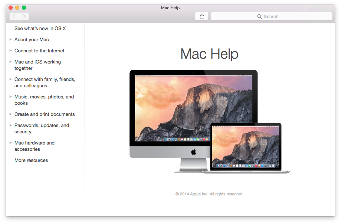Image resolution: width=341 pixels, height=224 pixels.
Task: Expand Connect with family, friends, and colleagues triangle
Action: click(10, 79)
